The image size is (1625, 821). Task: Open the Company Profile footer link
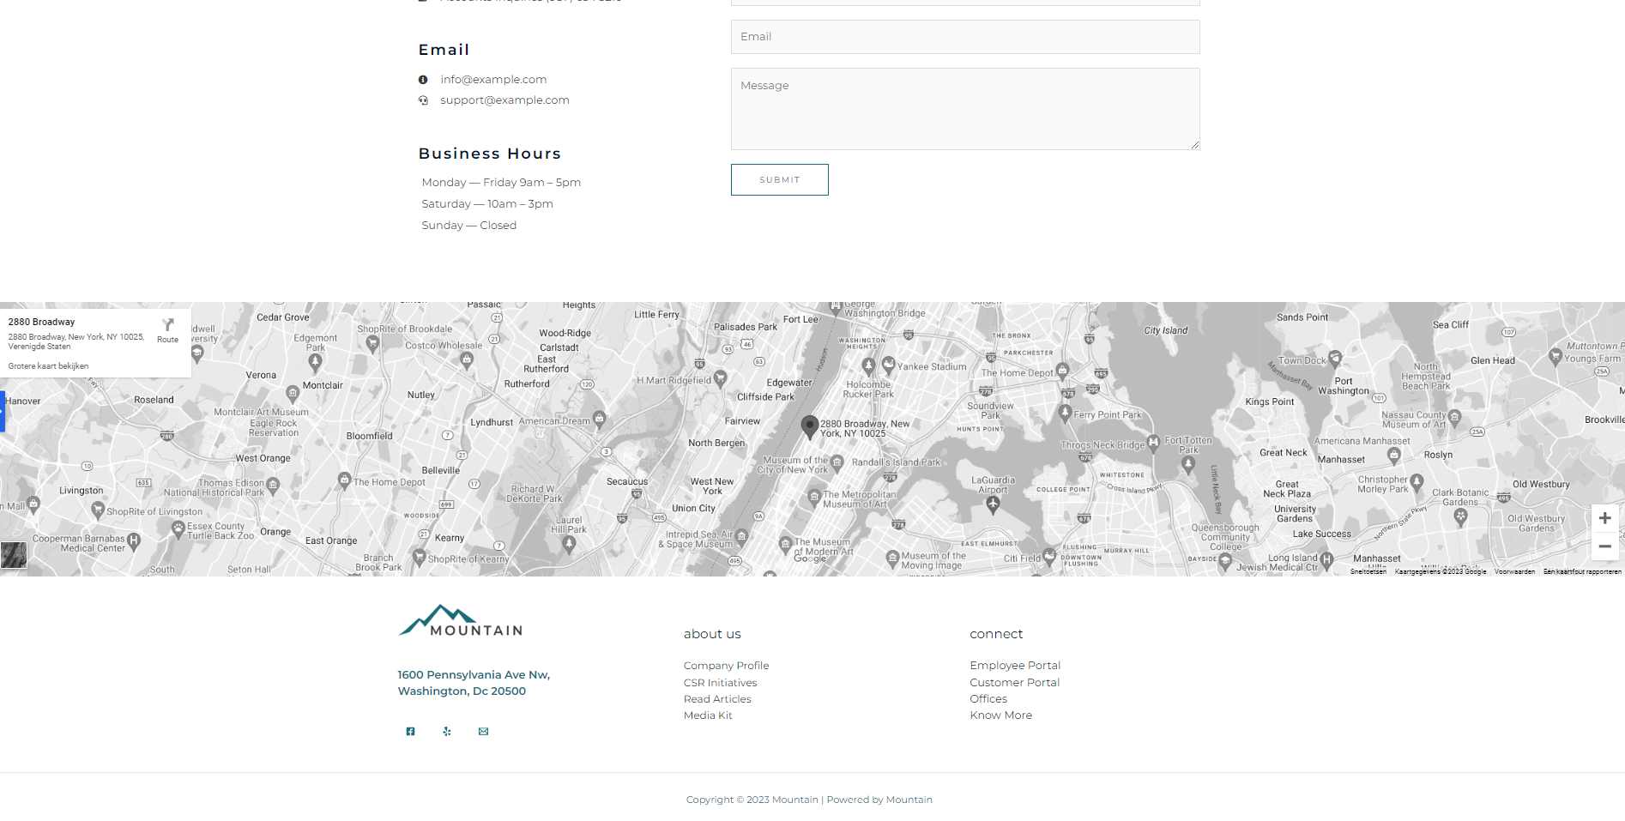(x=726, y=666)
